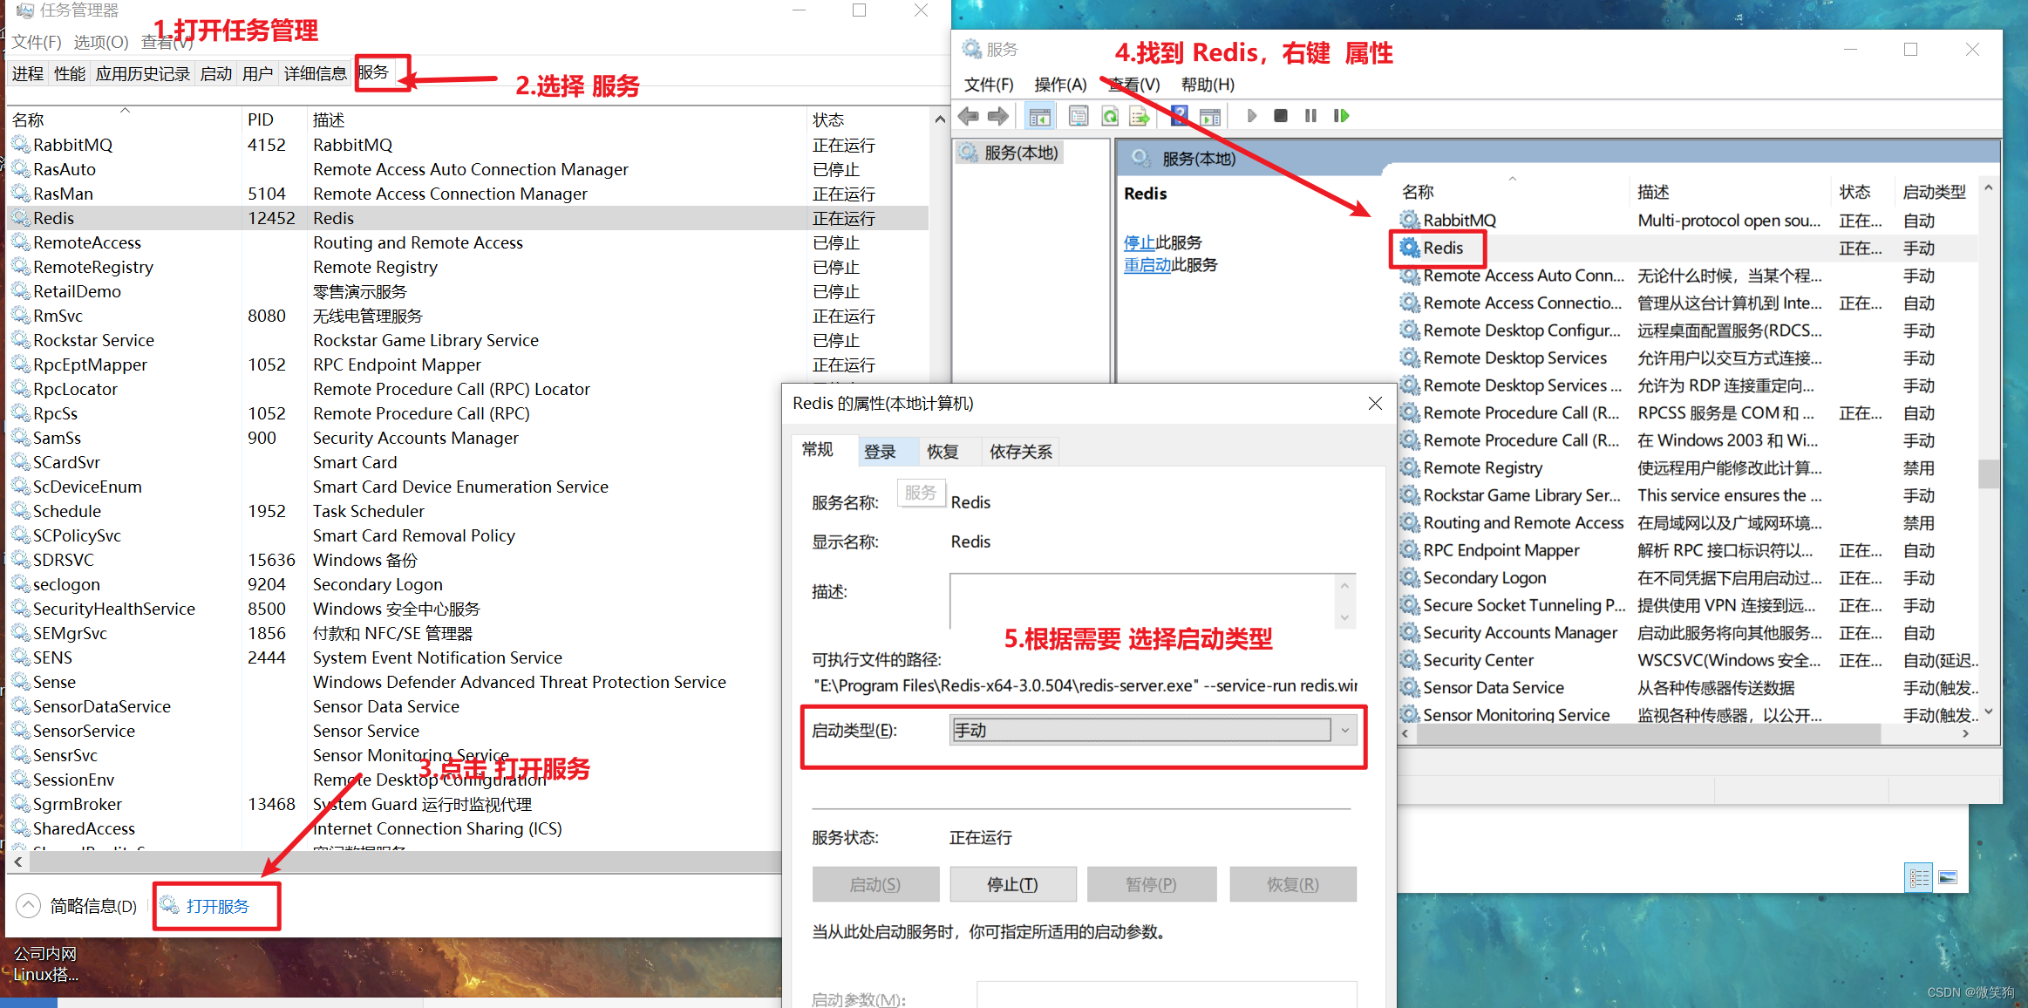Click the Forward arrow in Services toolbar
Image resolution: width=2028 pixels, height=1008 pixels.
coord(998,116)
